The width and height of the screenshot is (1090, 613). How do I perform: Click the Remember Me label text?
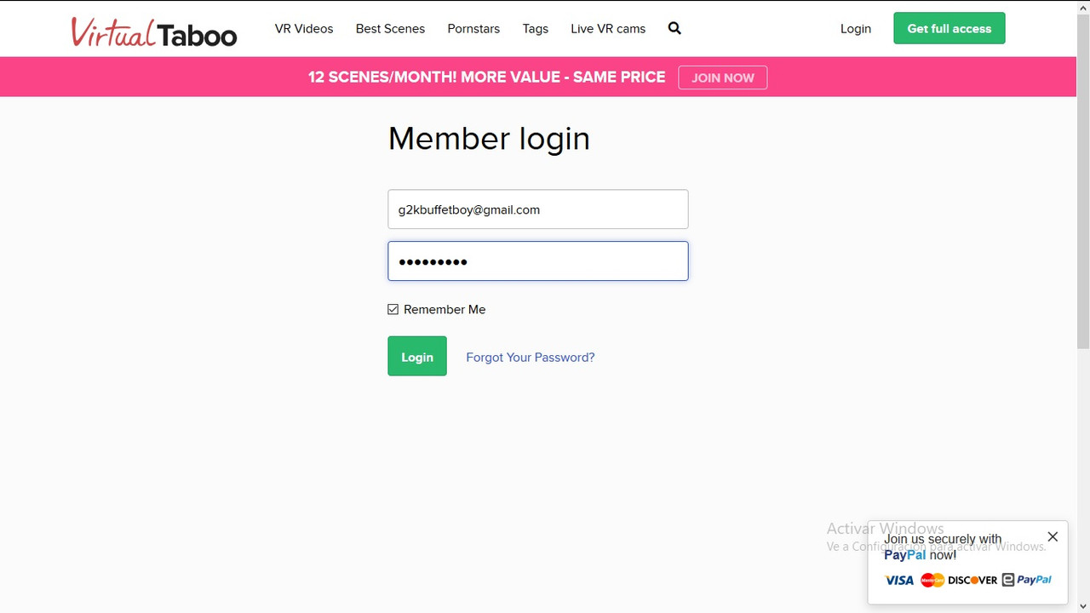[x=445, y=309]
